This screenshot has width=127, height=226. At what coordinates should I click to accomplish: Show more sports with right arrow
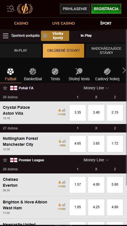pyautogui.click(x=124, y=71)
